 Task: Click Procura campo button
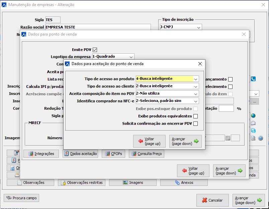[21, 198]
